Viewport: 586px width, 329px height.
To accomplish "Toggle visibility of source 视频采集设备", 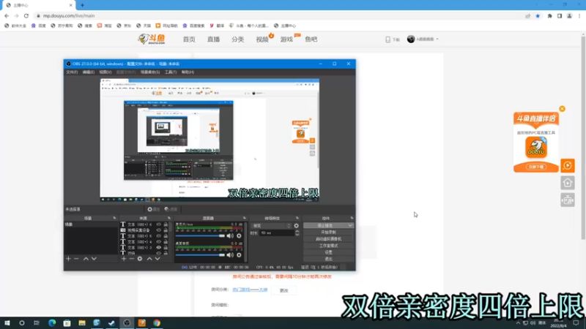I will [x=158, y=230].
